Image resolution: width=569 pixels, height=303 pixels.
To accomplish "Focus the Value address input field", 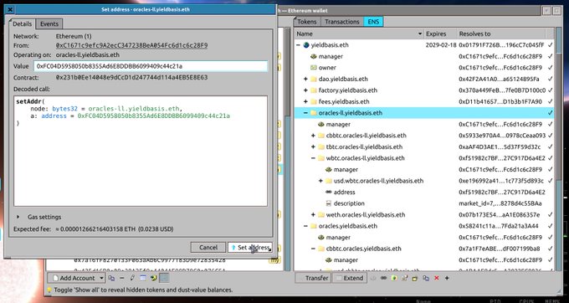I will [151, 66].
